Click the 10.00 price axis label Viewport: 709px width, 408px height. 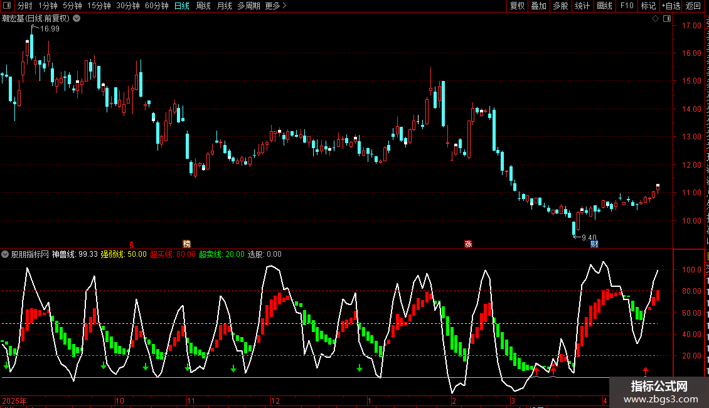(691, 221)
